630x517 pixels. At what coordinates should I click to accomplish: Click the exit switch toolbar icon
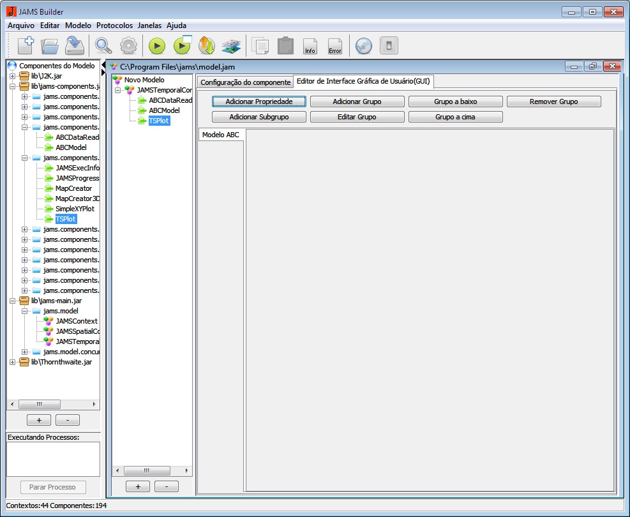[388, 45]
